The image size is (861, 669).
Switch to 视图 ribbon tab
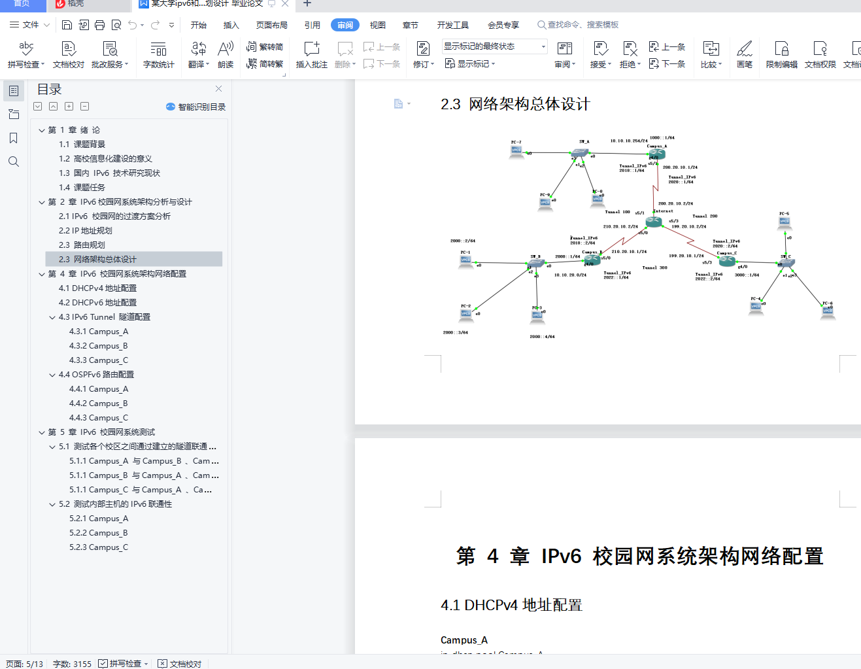point(378,25)
